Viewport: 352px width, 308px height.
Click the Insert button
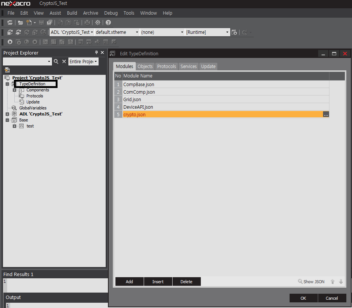pyautogui.click(x=158, y=282)
